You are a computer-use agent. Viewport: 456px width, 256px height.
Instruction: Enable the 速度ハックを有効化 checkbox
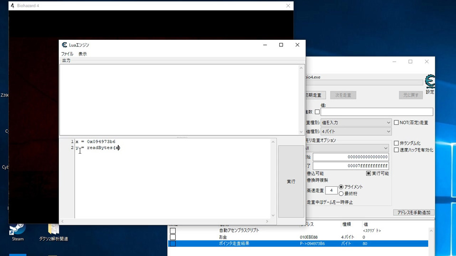pyautogui.click(x=396, y=150)
